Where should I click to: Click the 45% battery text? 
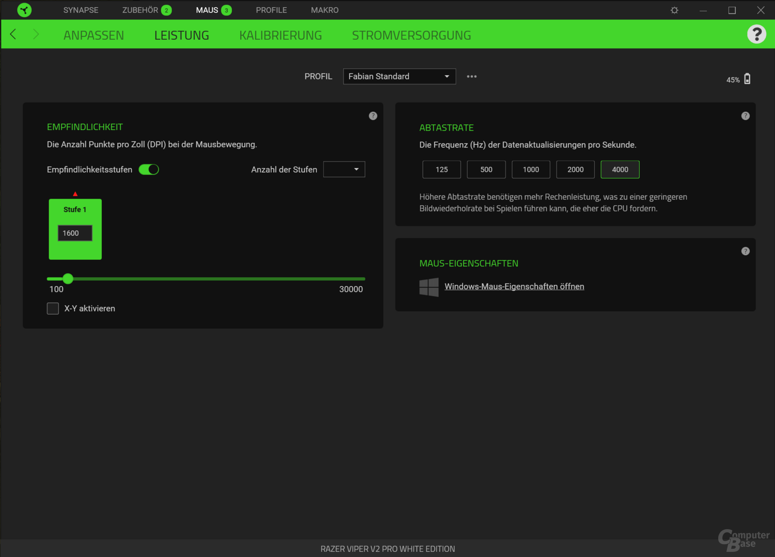click(x=733, y=80)
